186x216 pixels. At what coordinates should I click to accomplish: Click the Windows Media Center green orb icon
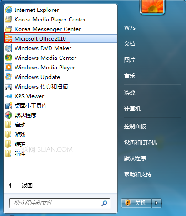pyautogui.click(x=9, y=58)
